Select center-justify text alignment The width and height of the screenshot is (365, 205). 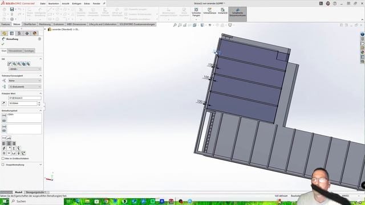(9, 143)
